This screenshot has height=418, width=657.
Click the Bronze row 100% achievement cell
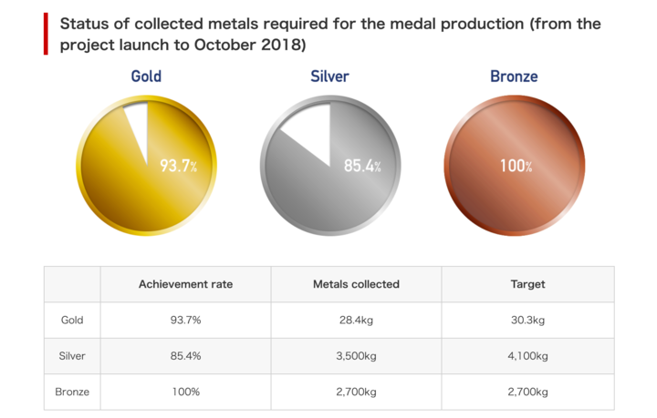point(185,393)
